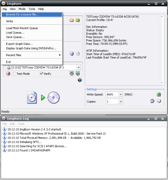Open the Tools menu in ImgBurn

(x=32, y=9)
